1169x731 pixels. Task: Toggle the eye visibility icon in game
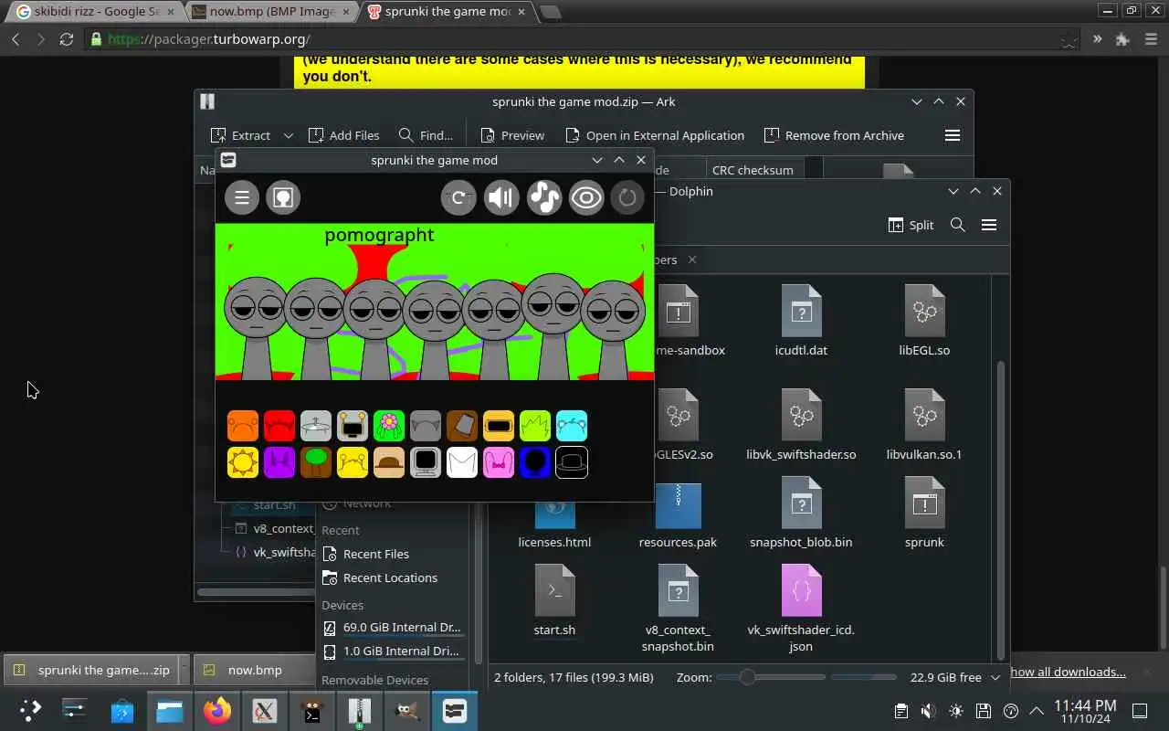coord(586,197)
